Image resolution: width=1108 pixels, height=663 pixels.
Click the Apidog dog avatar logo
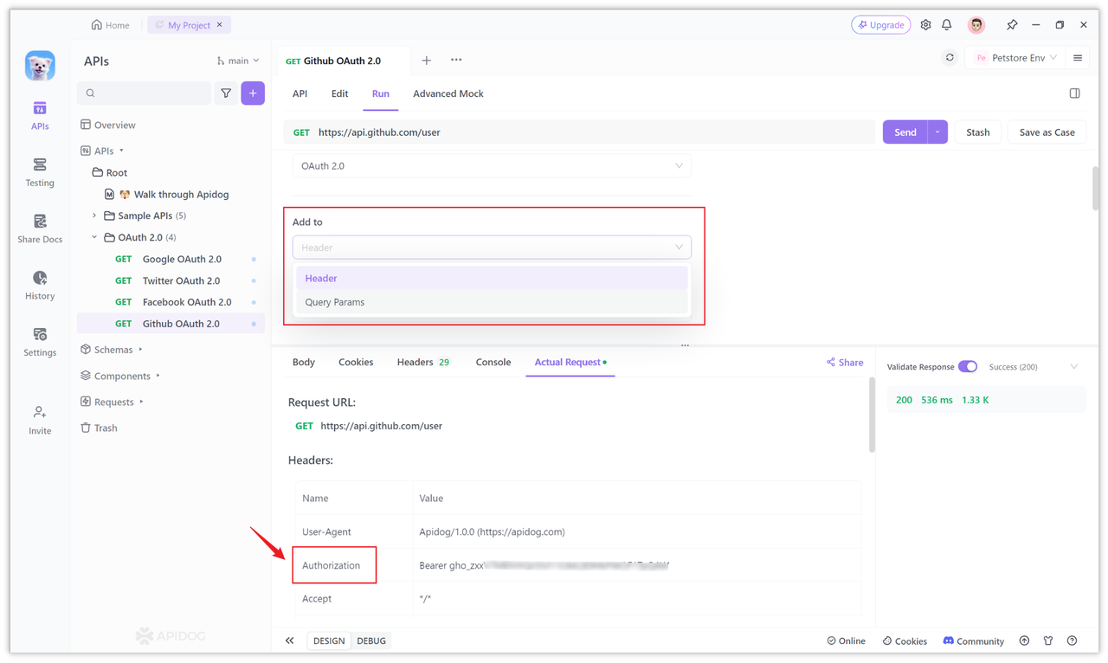(x=40, y=66)
